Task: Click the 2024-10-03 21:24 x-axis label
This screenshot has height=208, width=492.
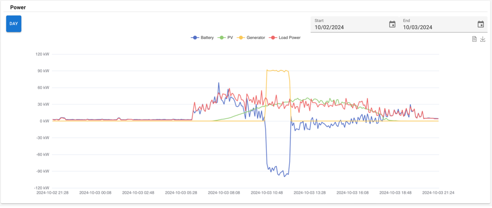Action: pyautogui.click(x=438, y=193)
